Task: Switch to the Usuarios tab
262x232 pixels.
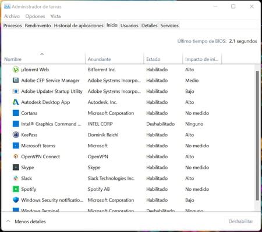Action: (129, 26)
